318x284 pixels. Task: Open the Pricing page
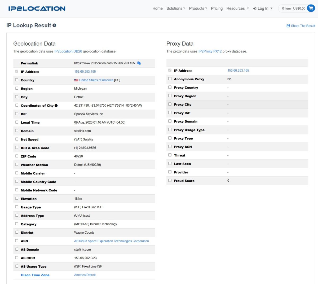tap(217, 8)
